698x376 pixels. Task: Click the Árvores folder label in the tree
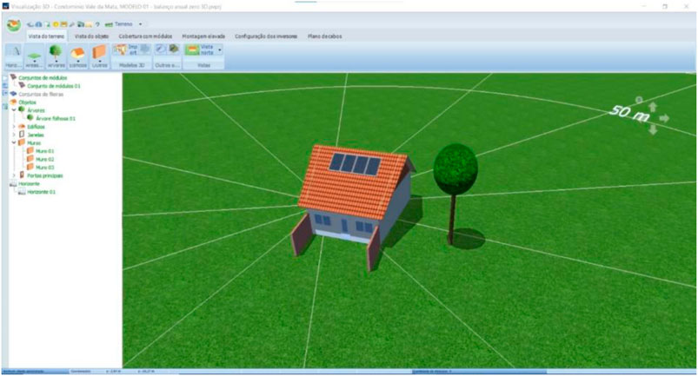click(x=36, y=110)
